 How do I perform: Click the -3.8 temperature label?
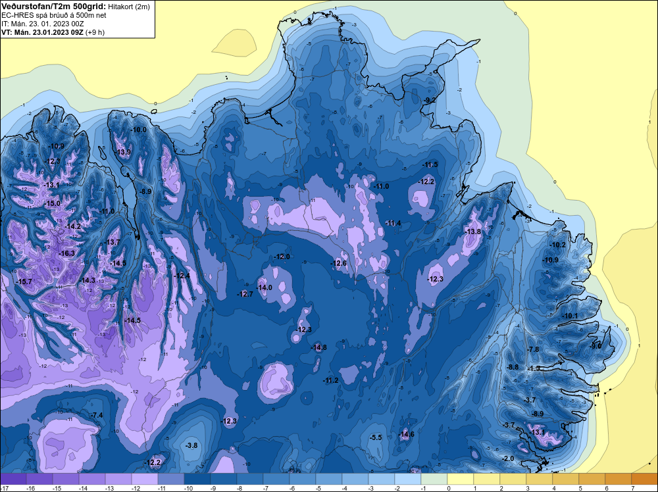point(191,445)
